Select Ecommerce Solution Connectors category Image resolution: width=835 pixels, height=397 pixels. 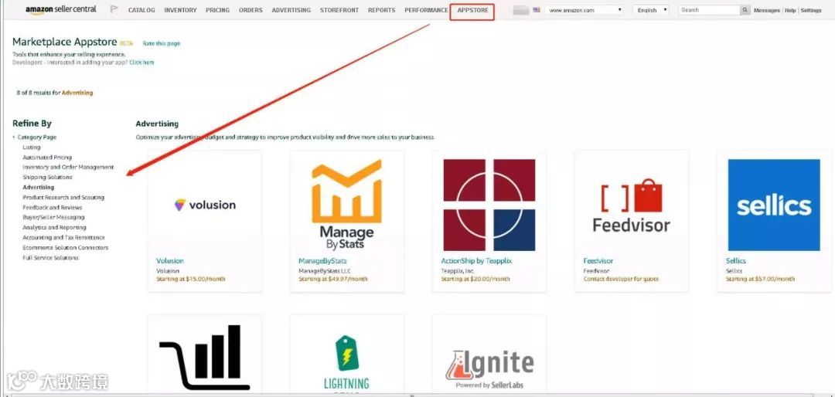66,247
